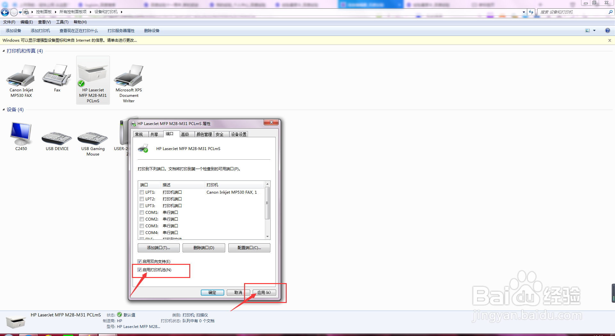Select the C2450 monitor icon

click(21, 134)
